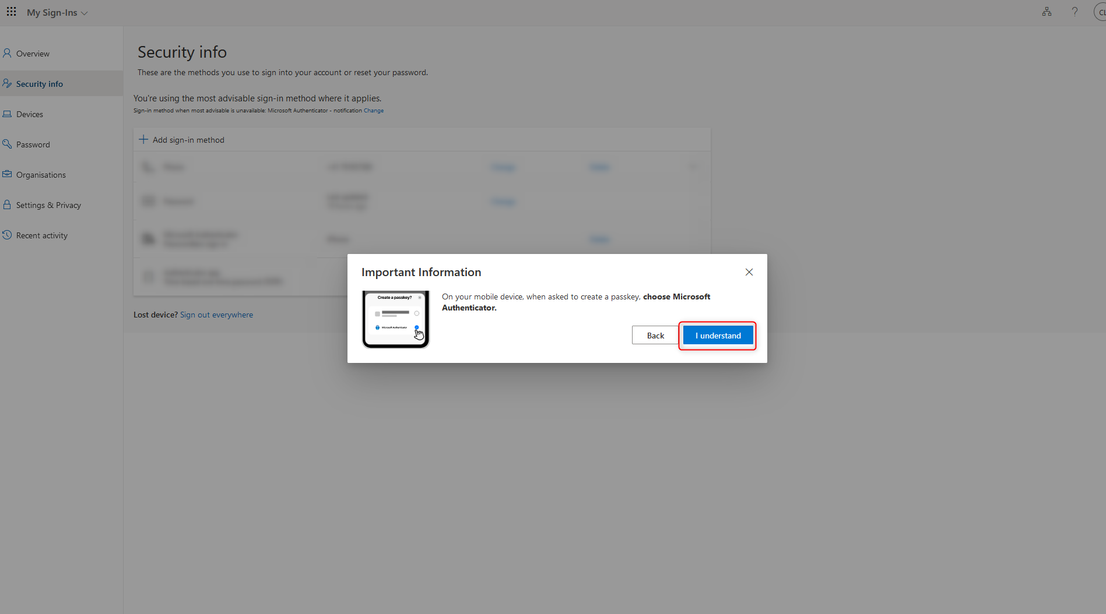
Task: Expand the chevron on the first sign-in method row
Action: click(694, 167)
